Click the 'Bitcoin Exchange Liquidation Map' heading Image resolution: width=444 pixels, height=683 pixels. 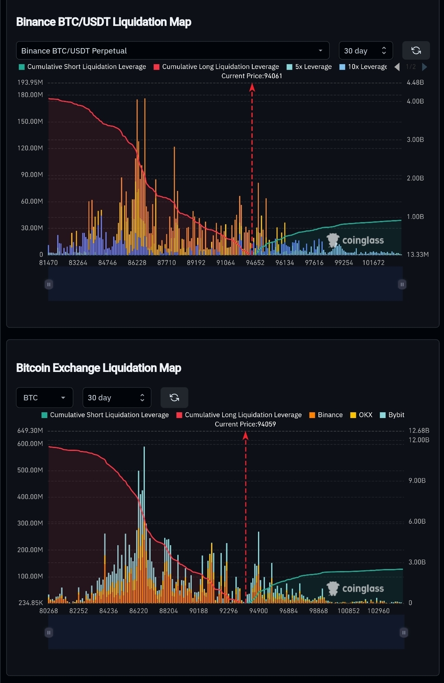(x=99, y=368)
